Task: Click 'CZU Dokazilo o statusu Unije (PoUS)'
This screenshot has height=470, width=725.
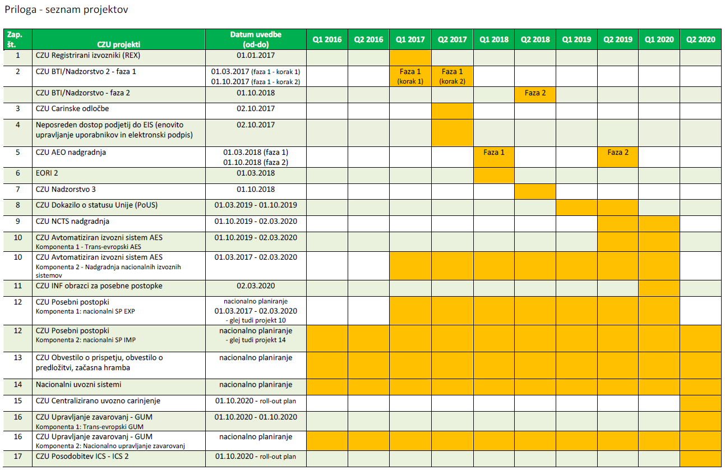Action: (97, 205)
